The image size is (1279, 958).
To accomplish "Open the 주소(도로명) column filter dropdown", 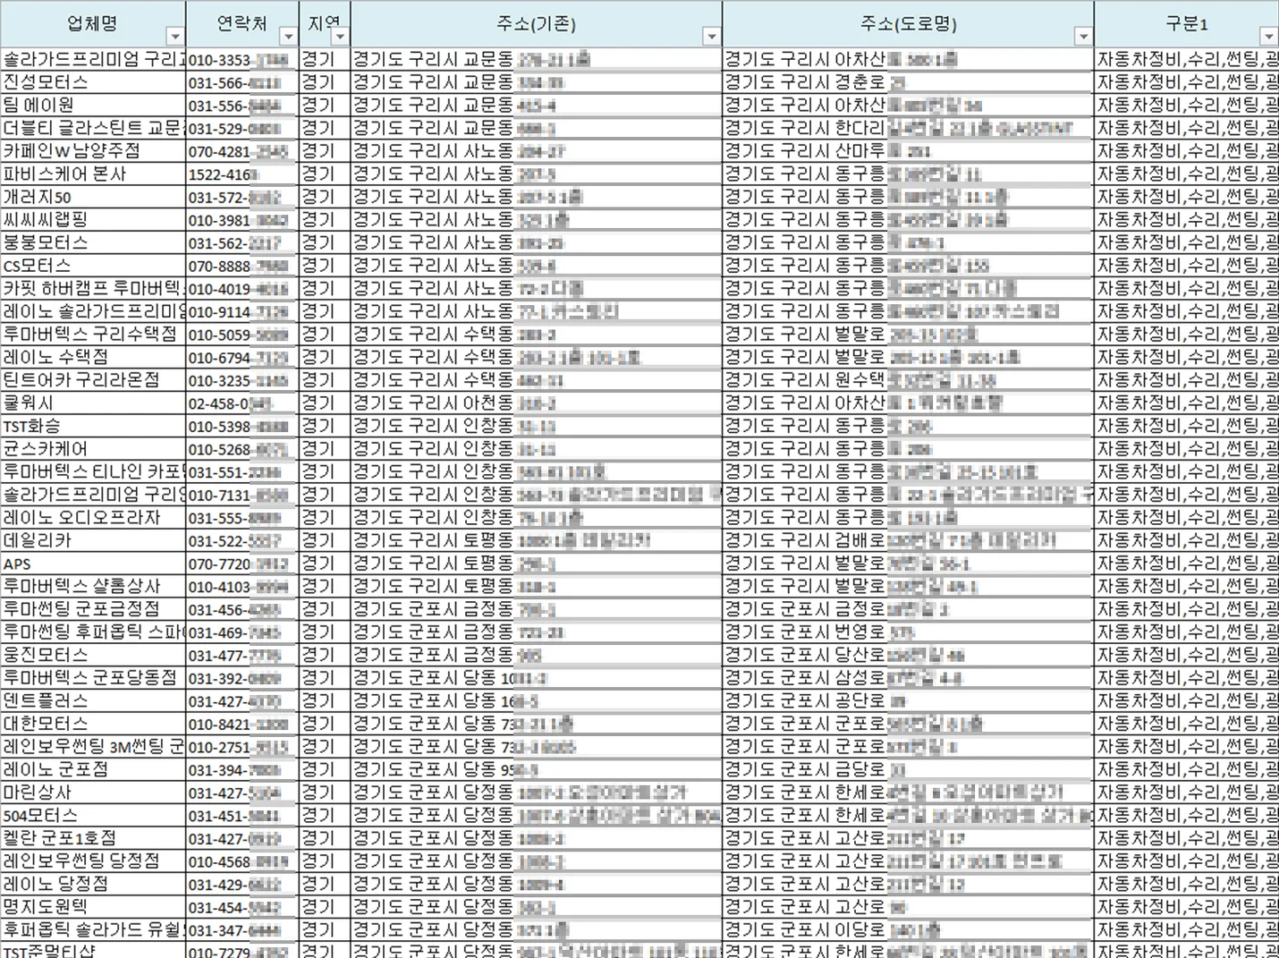I will pyautogui.click(x=1083, y=37).
